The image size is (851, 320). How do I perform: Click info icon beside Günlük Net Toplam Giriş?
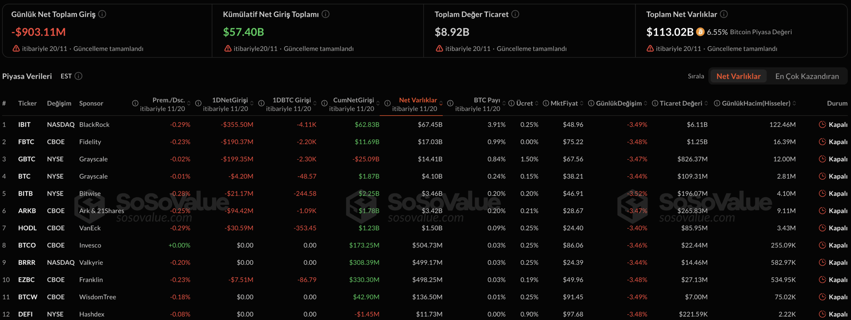point(102,14)
